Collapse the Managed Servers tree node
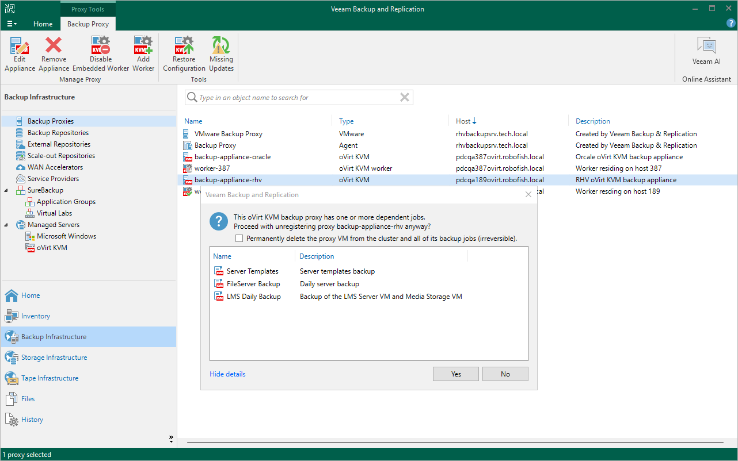The width and height of the screenshot is (738, 461). (x=6, y=225)
